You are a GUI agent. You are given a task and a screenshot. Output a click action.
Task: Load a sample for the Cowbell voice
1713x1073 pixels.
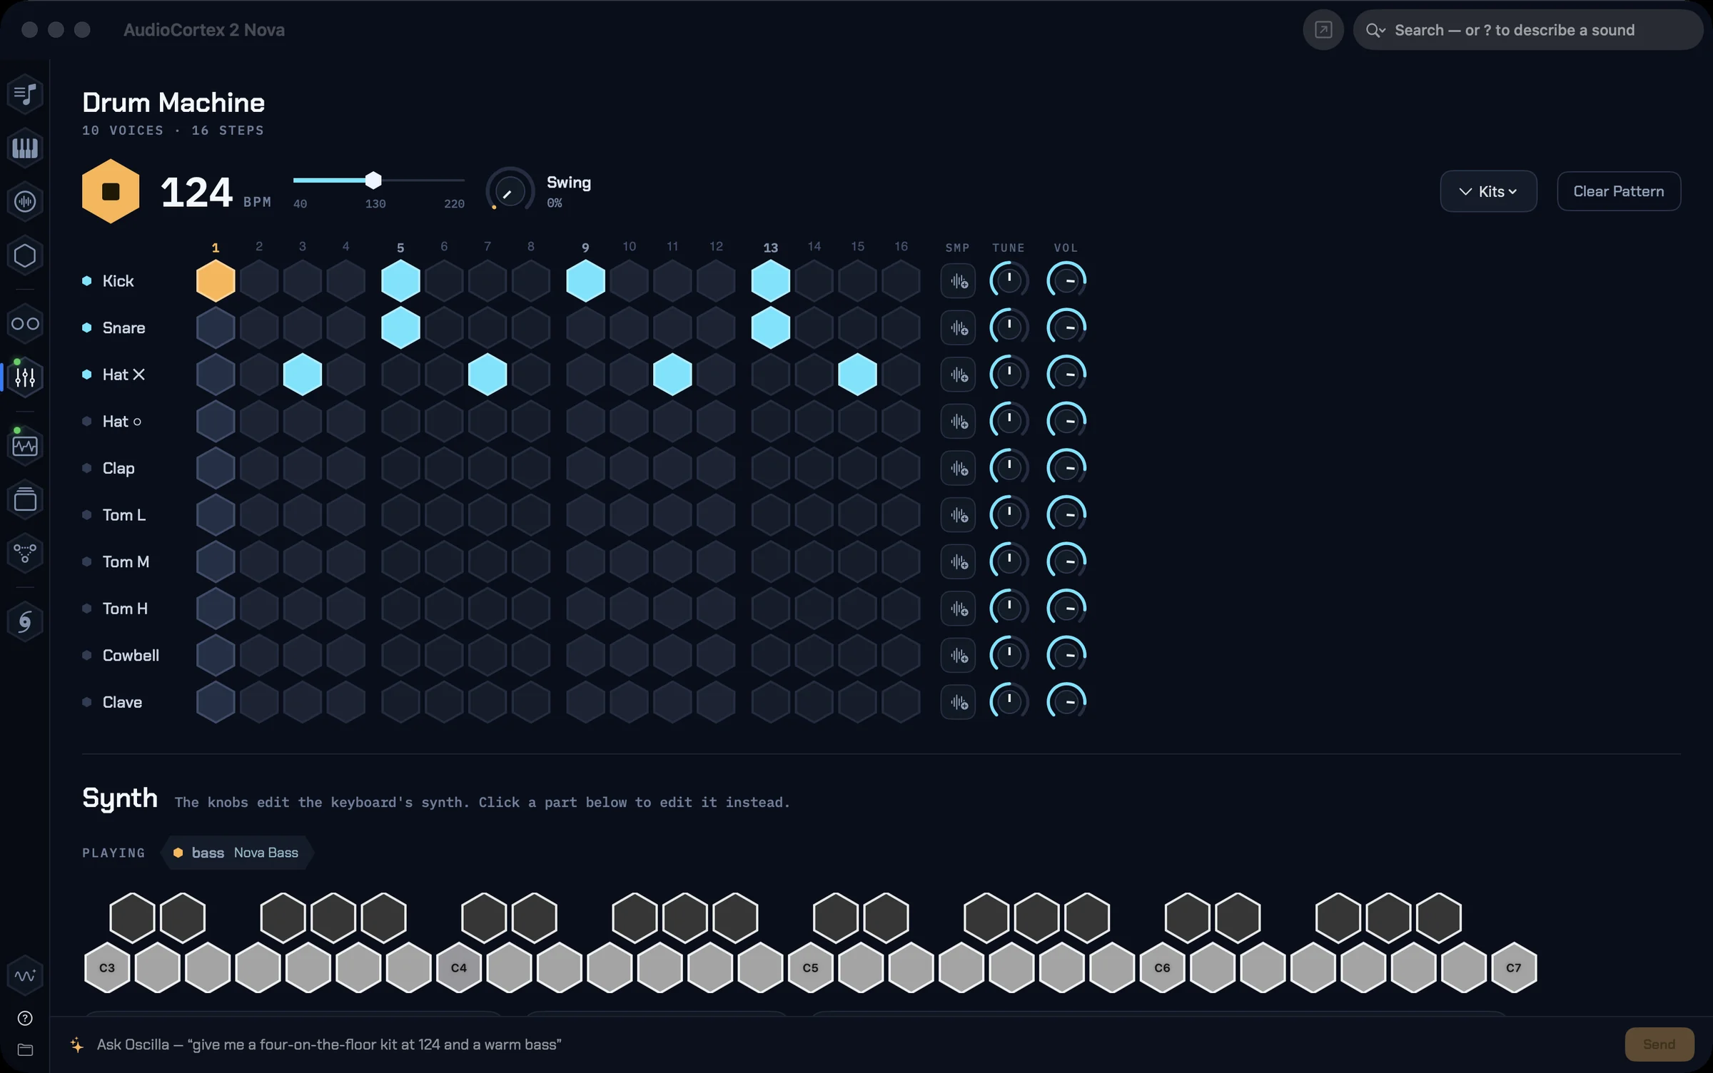coord(958,656)
